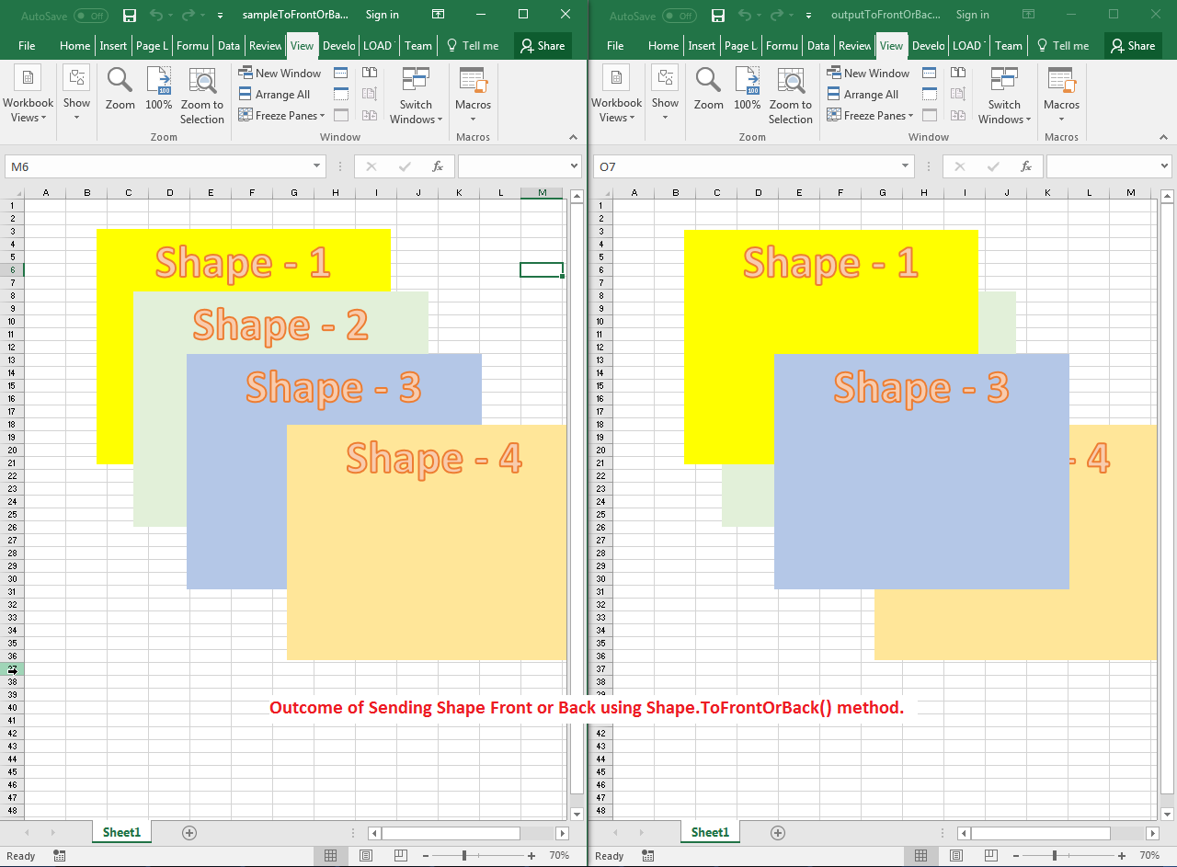Click Zoom to Selection in right window
This screenshot has width=1177, height=867.
point(790,96)
